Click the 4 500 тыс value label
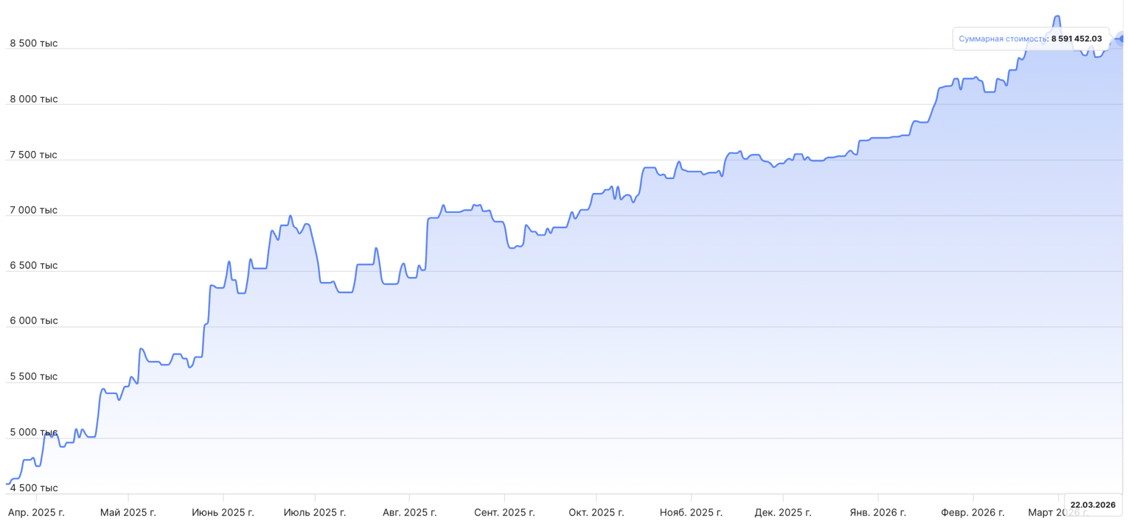1128x523 pixels. [34, 488]
